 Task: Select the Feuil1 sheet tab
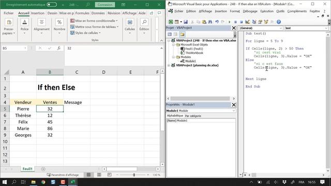[27, 169]
